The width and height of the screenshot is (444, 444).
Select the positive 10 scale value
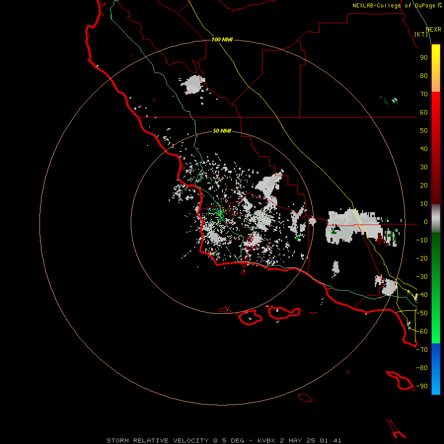(424, 204)
